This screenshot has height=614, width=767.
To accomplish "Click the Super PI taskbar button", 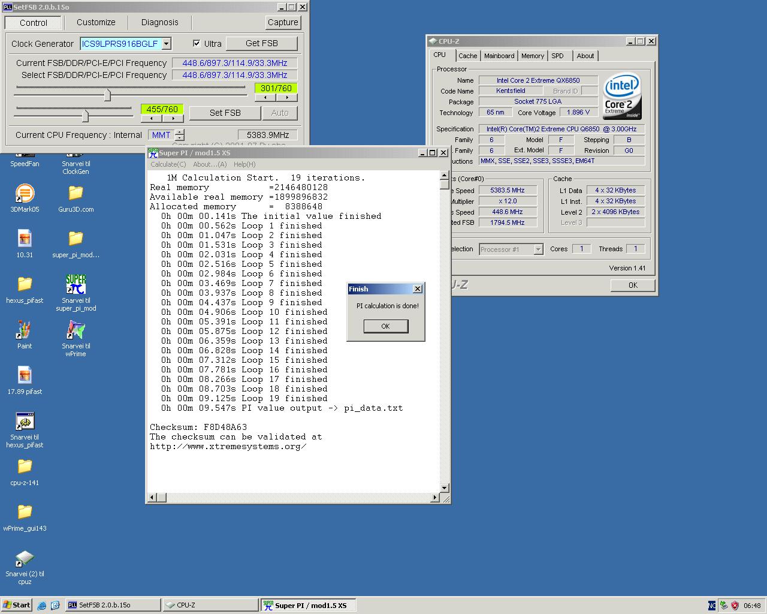I will point(308,605).
